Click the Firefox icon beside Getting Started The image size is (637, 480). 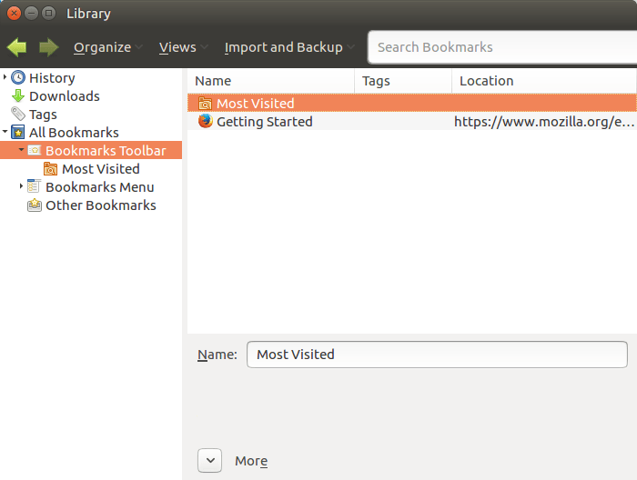tap(205, 121)
